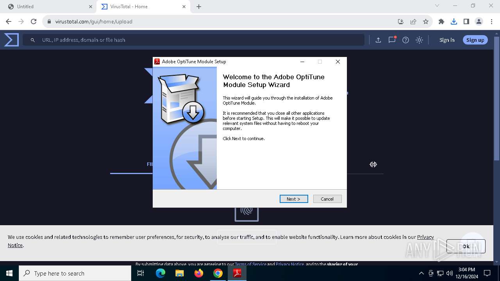
Task: Close the Untitled tab
Action: click(91, 7)
